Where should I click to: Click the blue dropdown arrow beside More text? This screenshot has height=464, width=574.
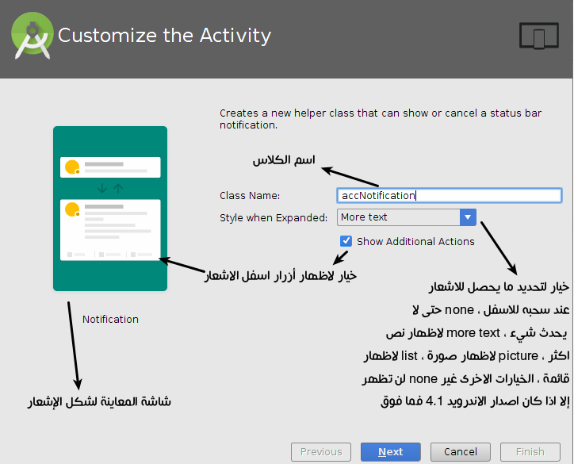pos(468,217)
